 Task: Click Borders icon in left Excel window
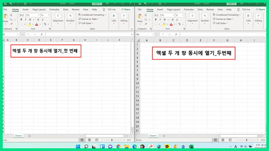coord(21,24)
